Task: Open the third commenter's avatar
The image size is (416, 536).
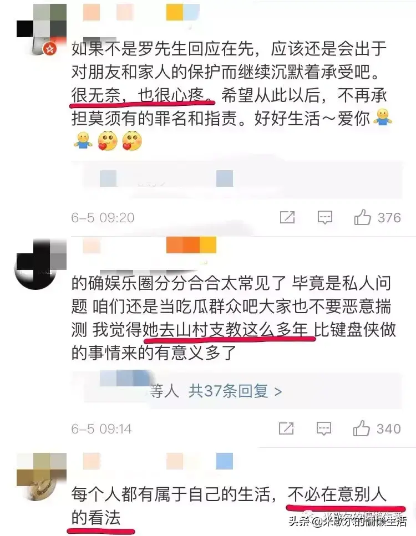Action: pyautogui.click(x=42, y=477)
